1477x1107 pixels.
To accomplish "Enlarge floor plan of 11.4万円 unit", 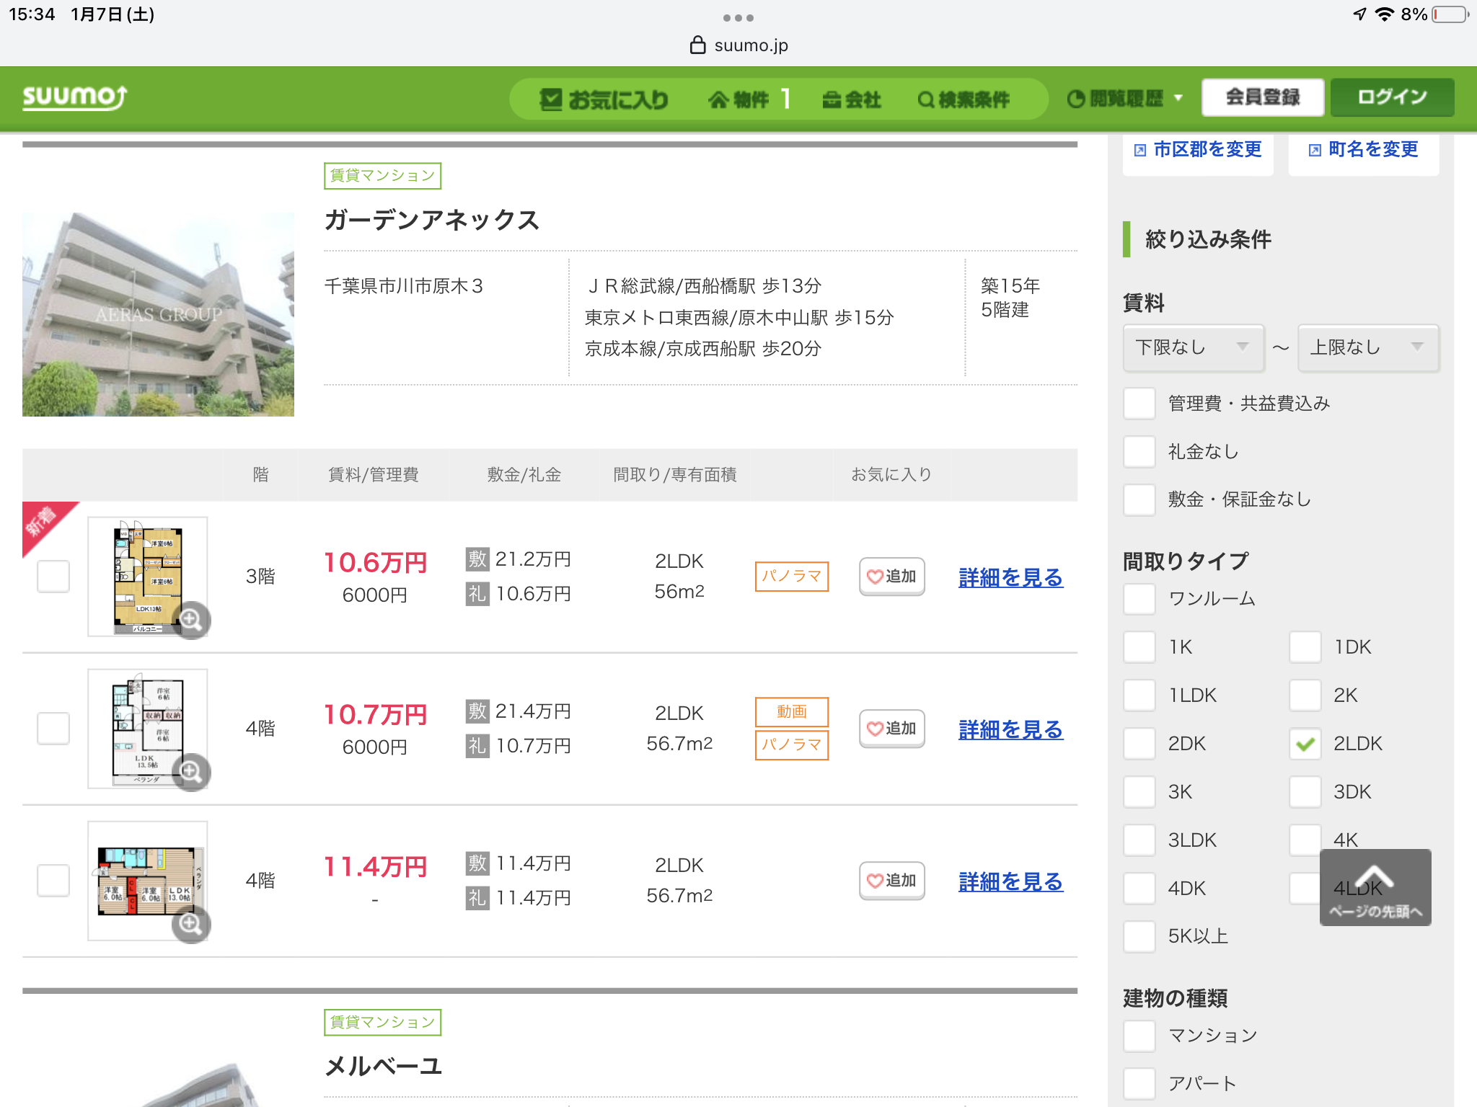I will point(191,924).
